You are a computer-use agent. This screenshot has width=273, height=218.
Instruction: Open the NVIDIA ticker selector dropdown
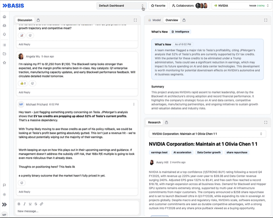pos(241,6)
